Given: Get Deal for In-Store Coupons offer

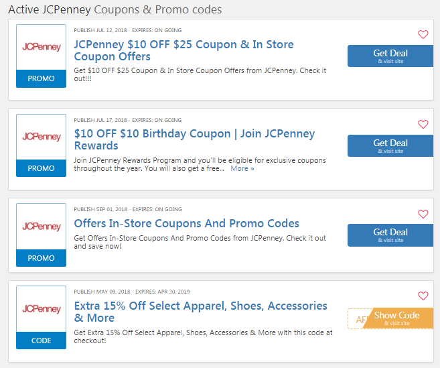Looking at the screenshot, I should [x=390, y=235].
